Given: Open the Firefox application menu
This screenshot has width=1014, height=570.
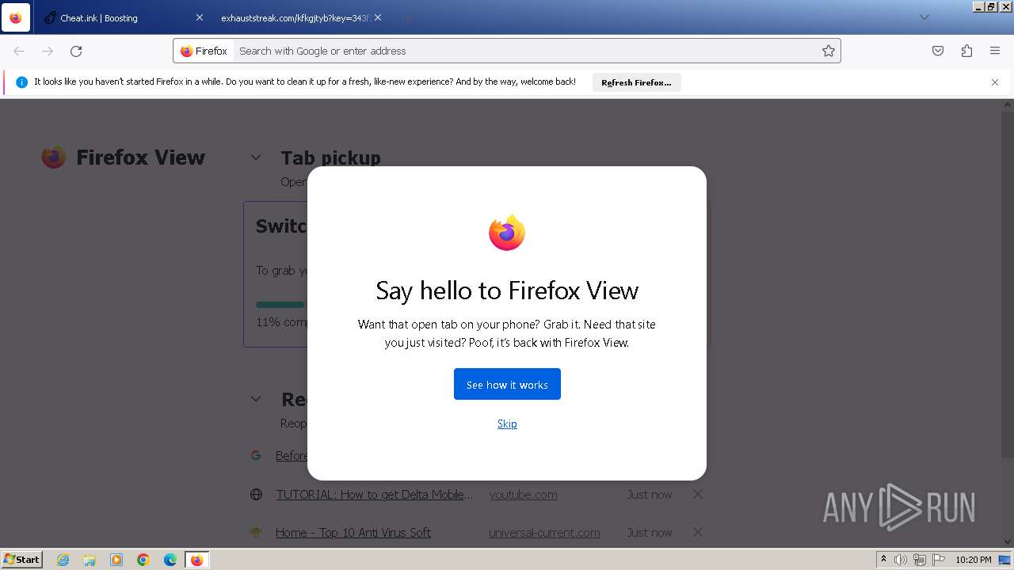Looking at the screenshot, I should (x=995, y=51).
